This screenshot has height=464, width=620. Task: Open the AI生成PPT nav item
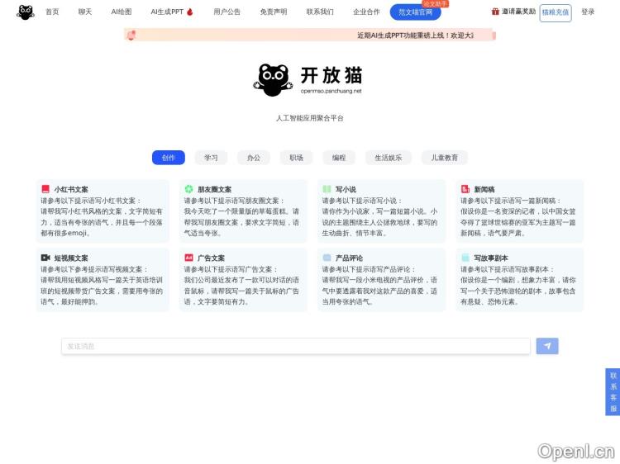[167, 12]
